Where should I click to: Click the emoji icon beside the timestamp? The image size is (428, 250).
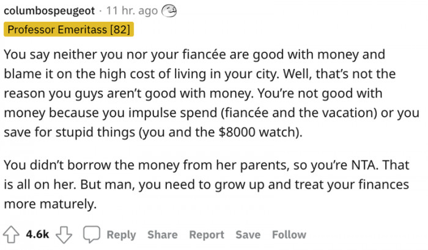[x=168, y=10]
